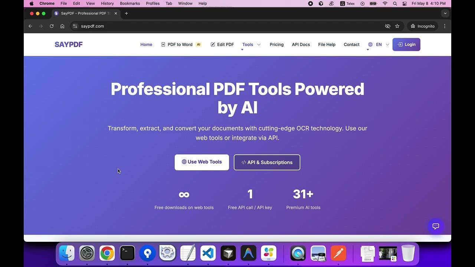The height and width of the screenshot is (267, 475).
Task: Go to the Home nav link
Action: (x=146, y=44)
